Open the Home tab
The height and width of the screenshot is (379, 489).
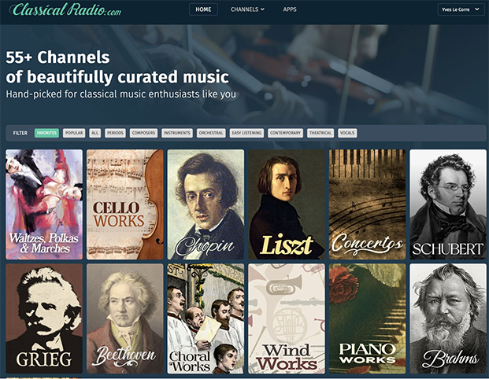(203, 9)
